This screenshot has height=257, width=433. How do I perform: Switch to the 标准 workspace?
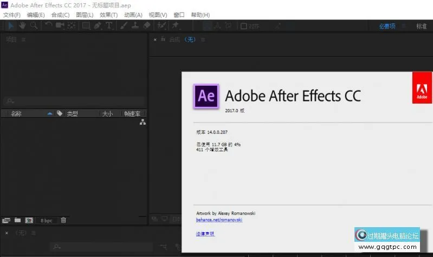[x=421, y=26]
